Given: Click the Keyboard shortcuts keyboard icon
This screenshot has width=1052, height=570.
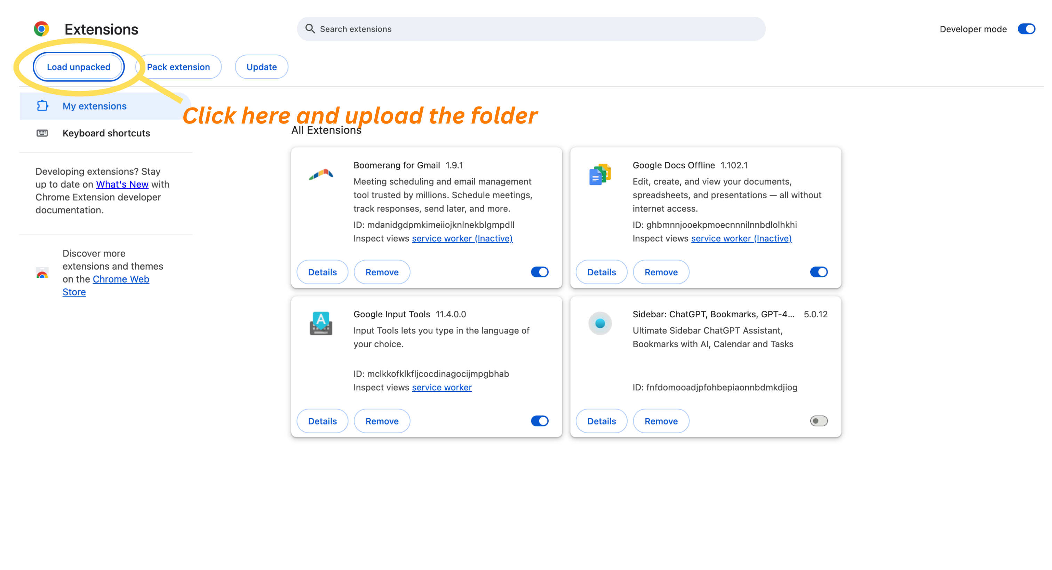Looking at the screenshot, I should coord(42,133).
